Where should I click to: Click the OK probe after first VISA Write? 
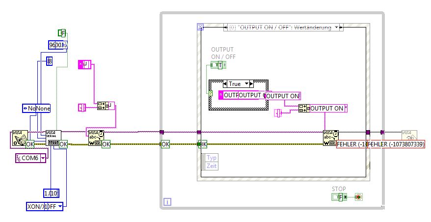(x=106, y=144)
